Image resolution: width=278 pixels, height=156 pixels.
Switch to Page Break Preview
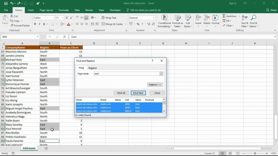tap(238, 153)
